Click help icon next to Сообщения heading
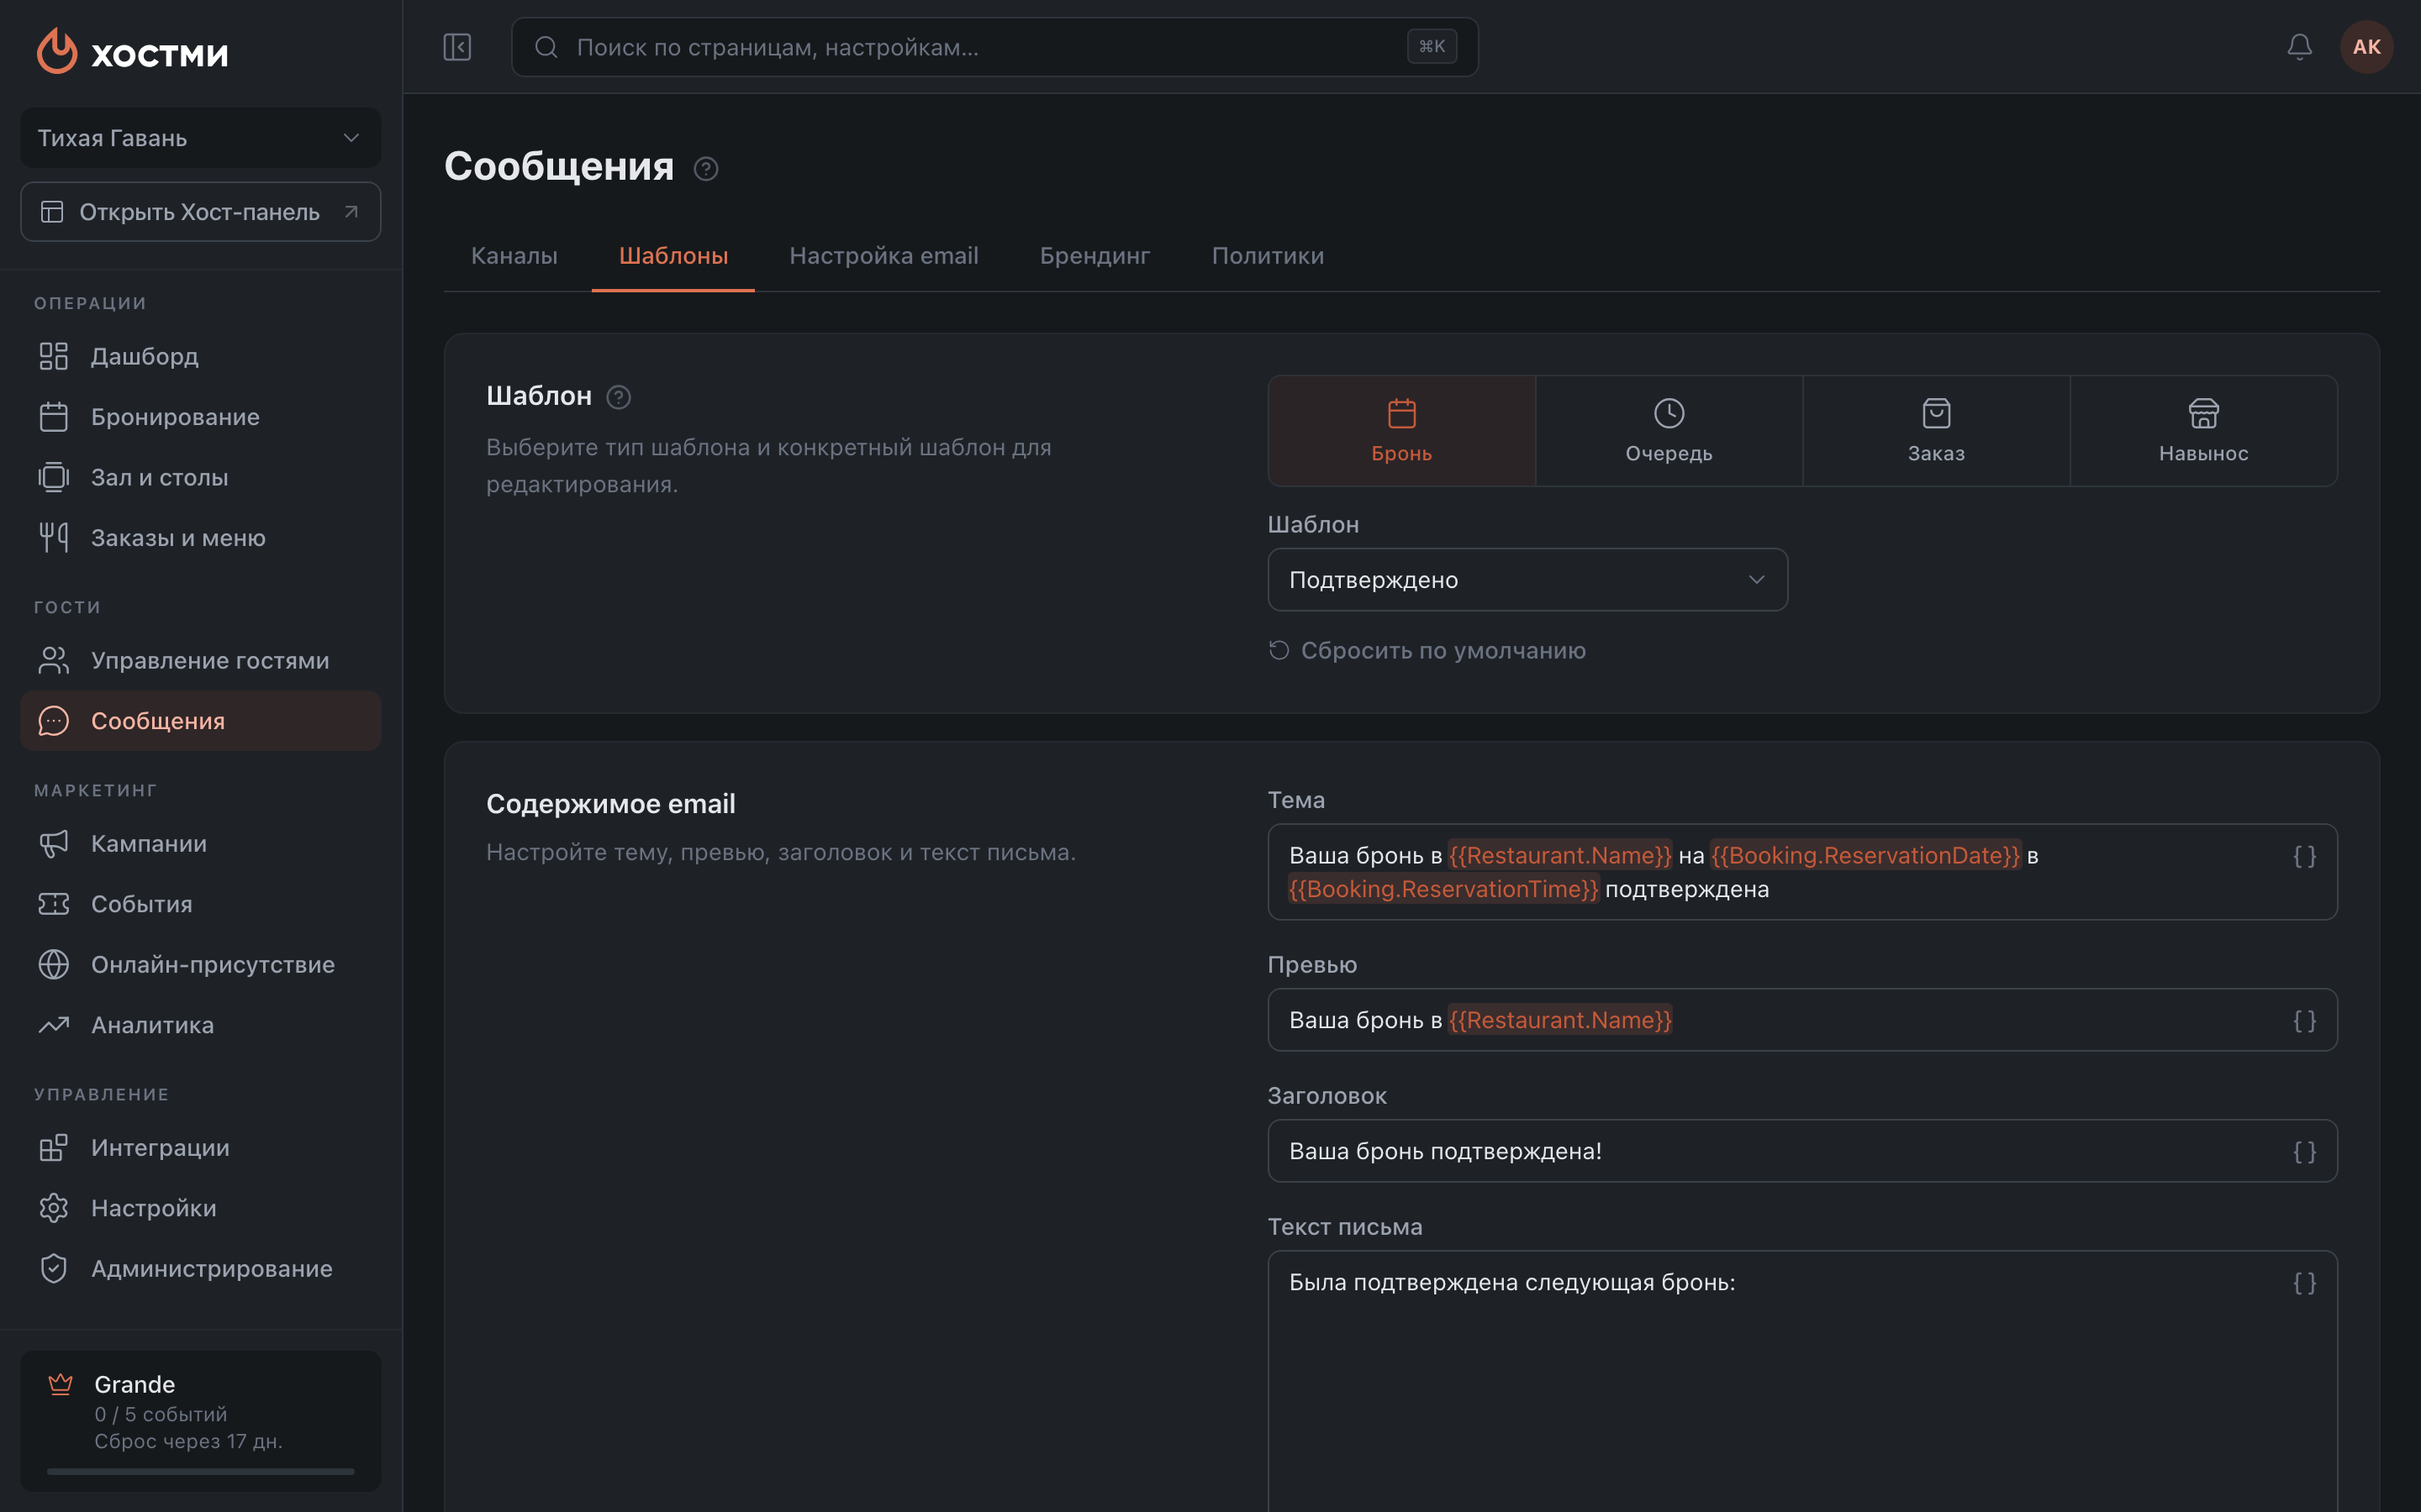Screen dimensions: 2421x1512 point(705,168)
